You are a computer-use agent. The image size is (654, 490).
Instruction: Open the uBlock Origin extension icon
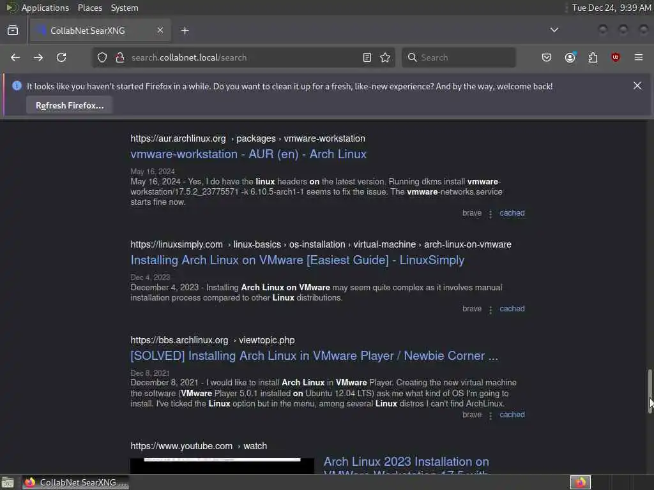pos(616,57)
